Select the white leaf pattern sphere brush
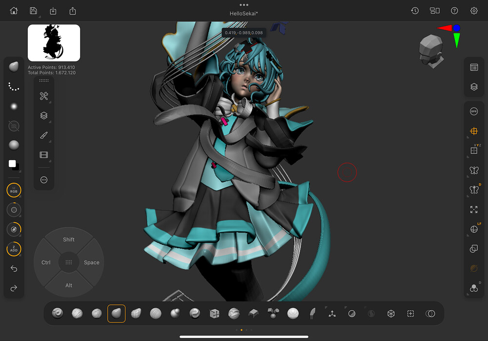The width and height of the screenshot is (488, 341). coord(293,313)
